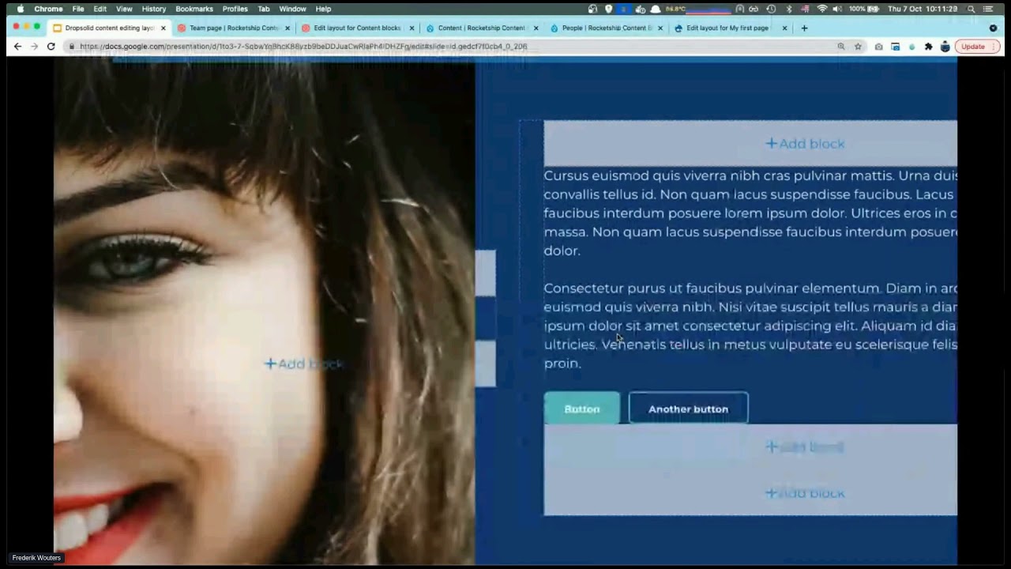Open a new tab with the plus icon
The image size is (1011, 569).
(x=804, y=28)
